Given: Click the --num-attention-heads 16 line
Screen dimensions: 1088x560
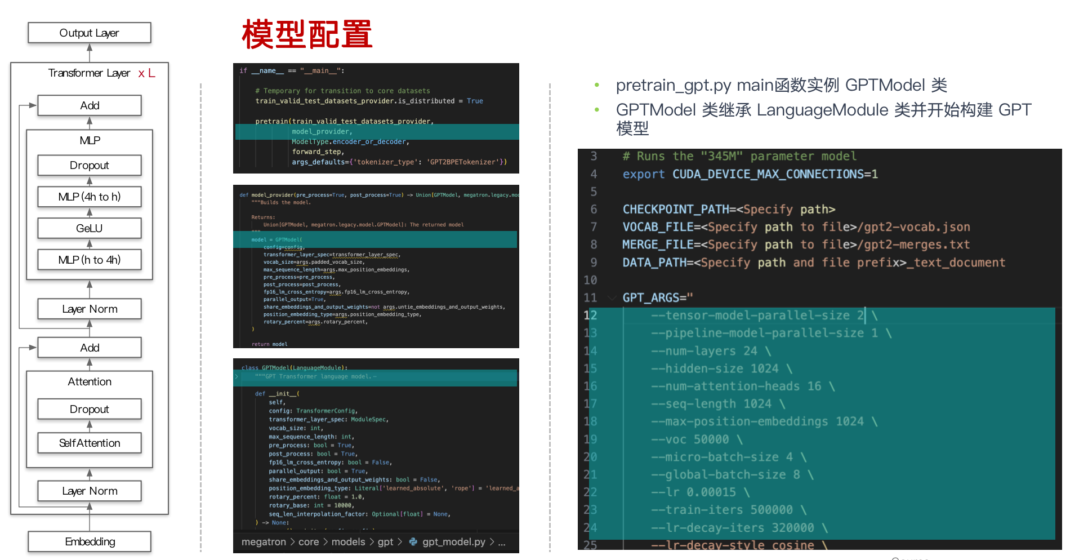Looking at the screenshot, I should point(743,386).
